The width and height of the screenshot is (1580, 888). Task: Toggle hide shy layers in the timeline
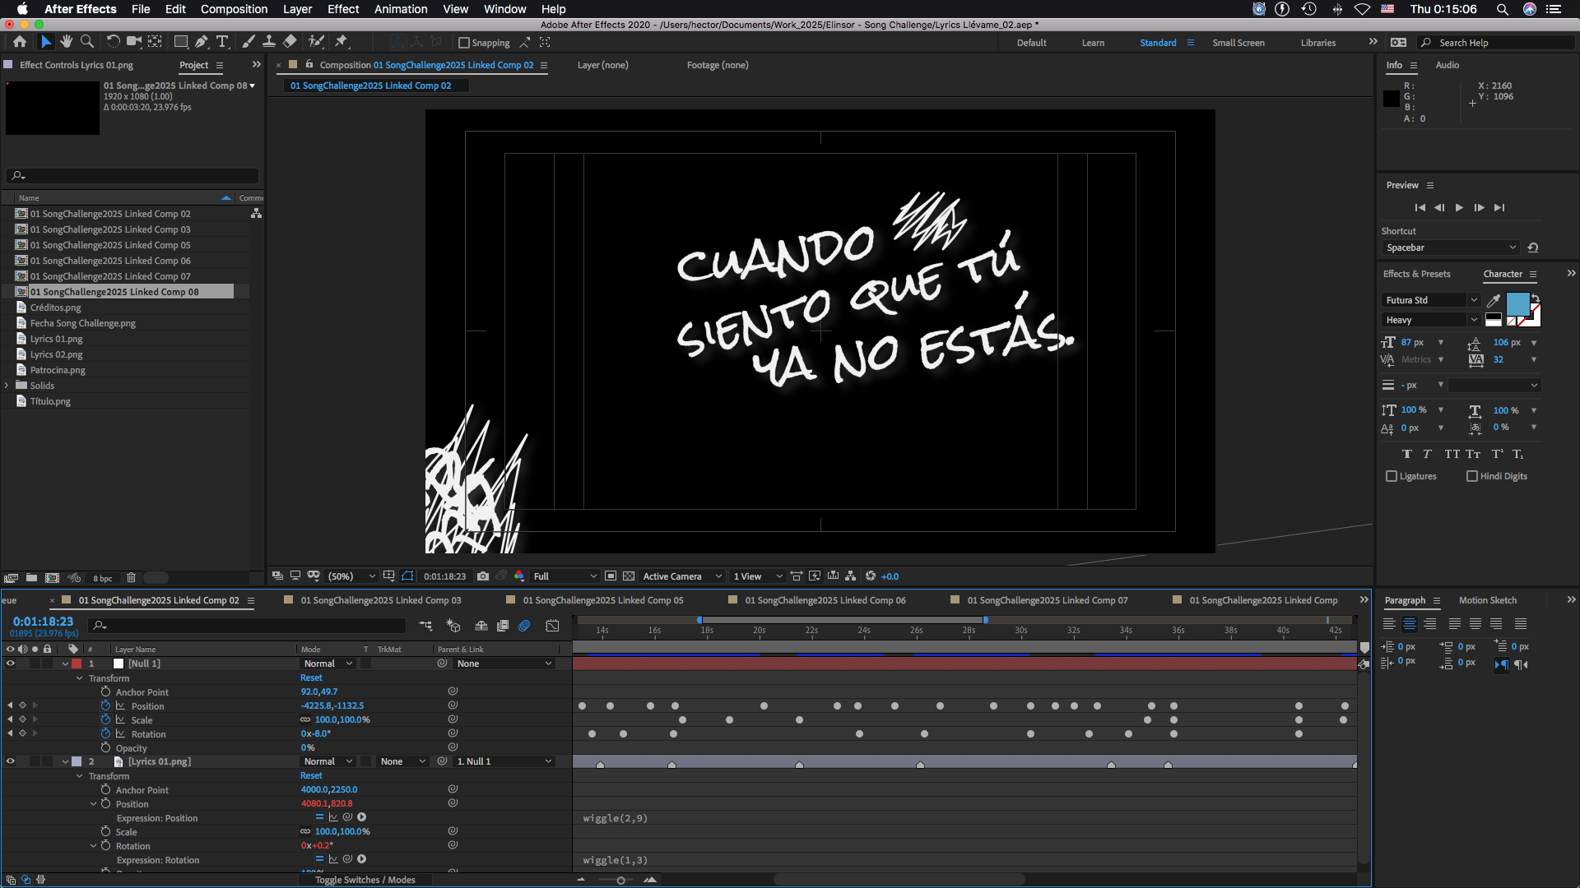481,626
